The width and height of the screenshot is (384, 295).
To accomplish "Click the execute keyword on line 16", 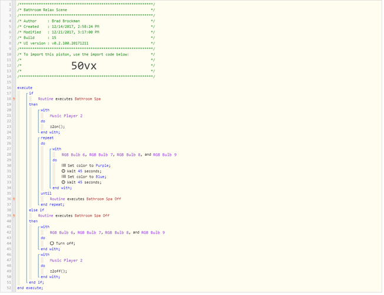I will tap(25, 88).
